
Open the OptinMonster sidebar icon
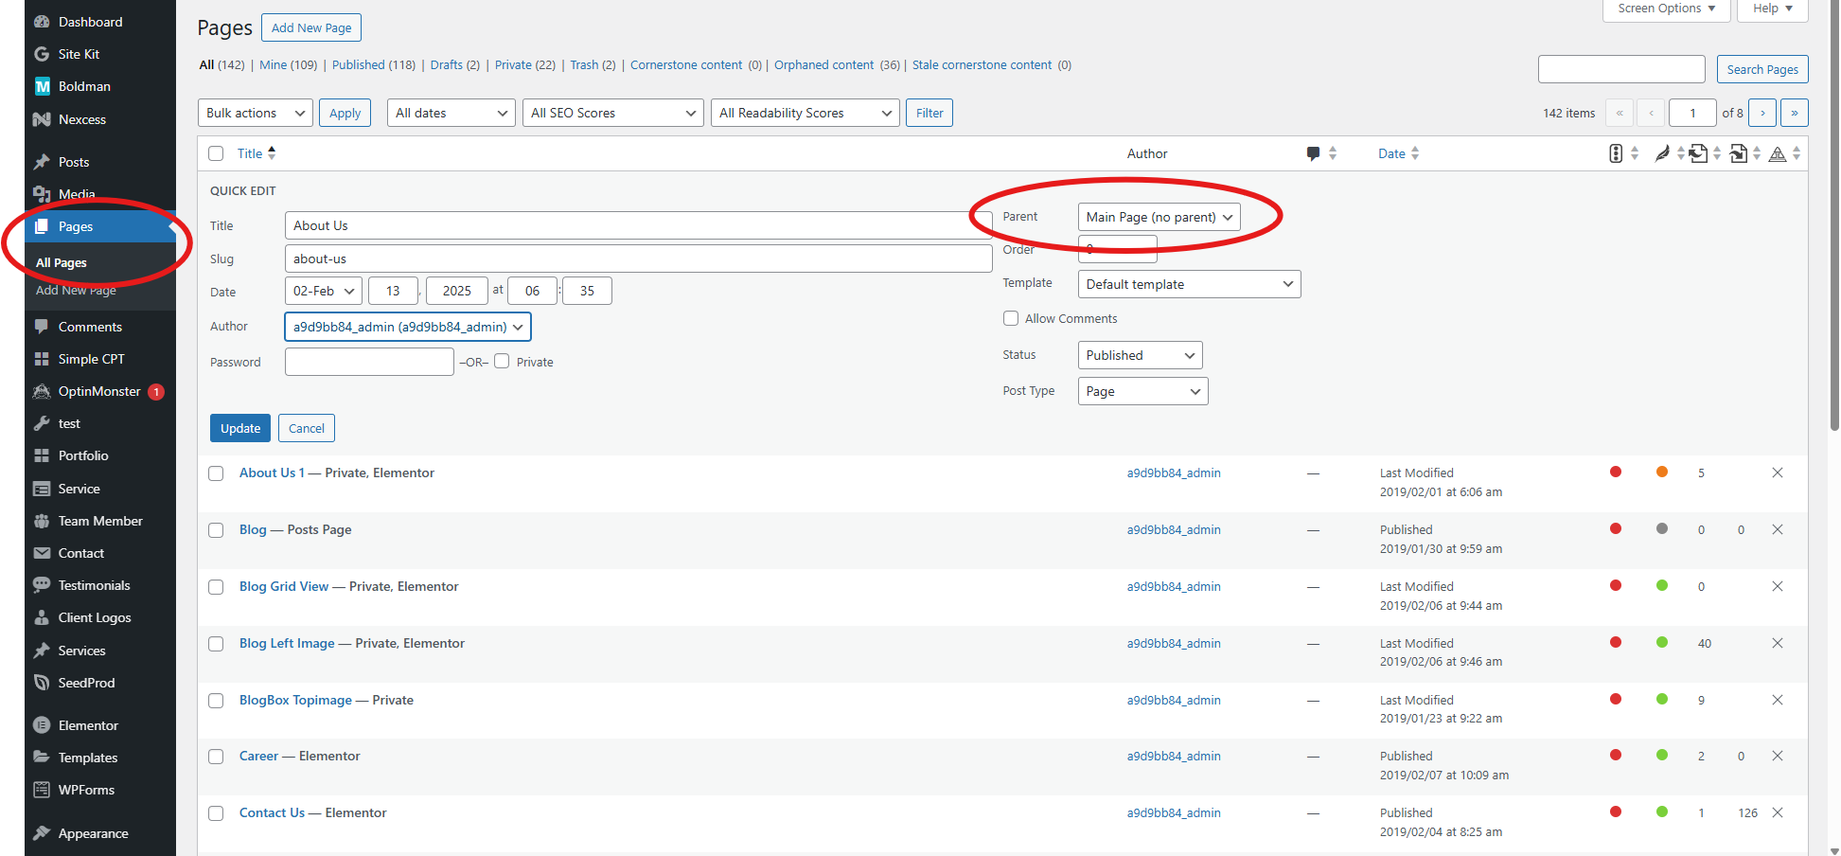tap(42, 391)
